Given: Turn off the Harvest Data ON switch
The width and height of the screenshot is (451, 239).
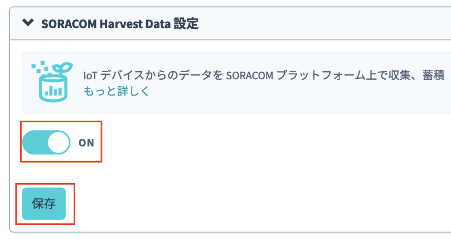Looking at the screenshot, I should click(46, 142).
